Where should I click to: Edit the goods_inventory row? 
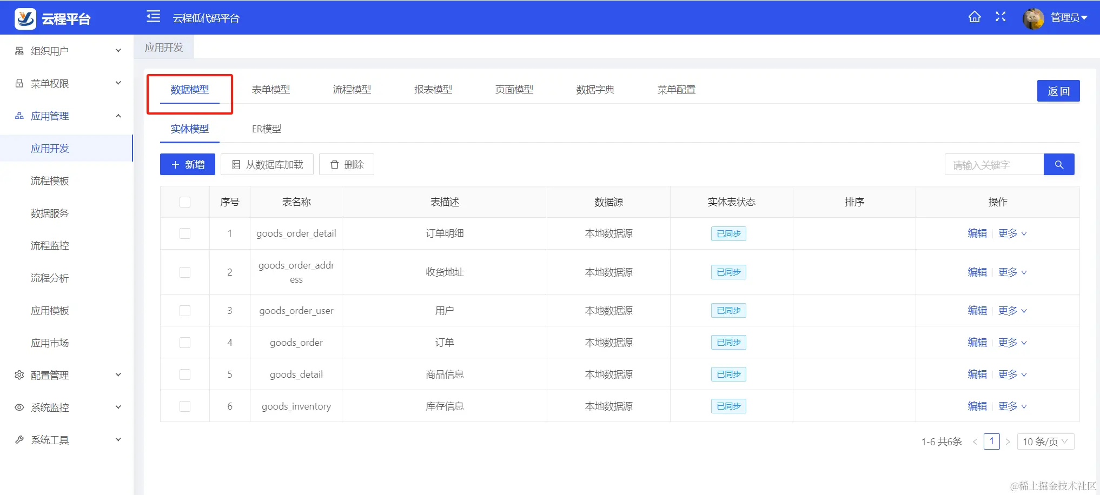coord(977,406)
